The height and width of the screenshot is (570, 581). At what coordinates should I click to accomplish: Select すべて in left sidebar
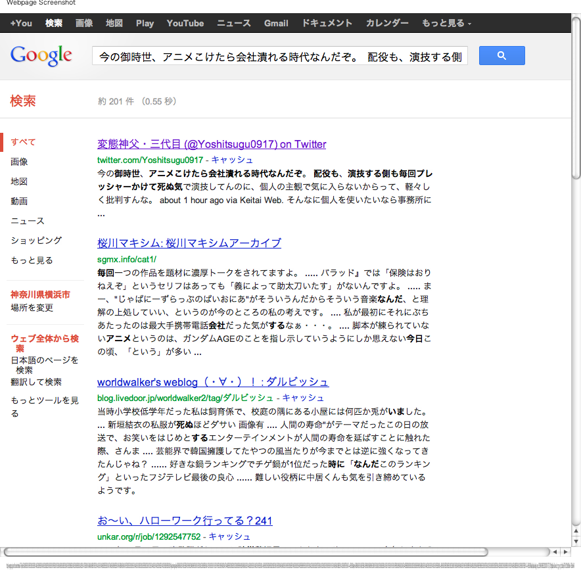coord(23,142)
